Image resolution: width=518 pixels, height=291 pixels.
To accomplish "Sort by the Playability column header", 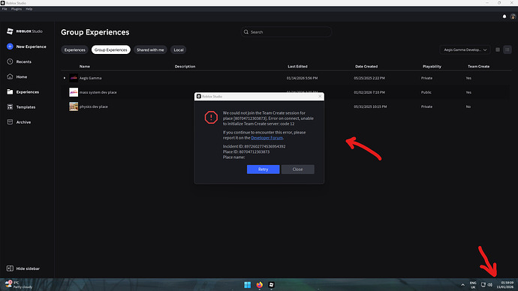I will [x=432, y=66].
